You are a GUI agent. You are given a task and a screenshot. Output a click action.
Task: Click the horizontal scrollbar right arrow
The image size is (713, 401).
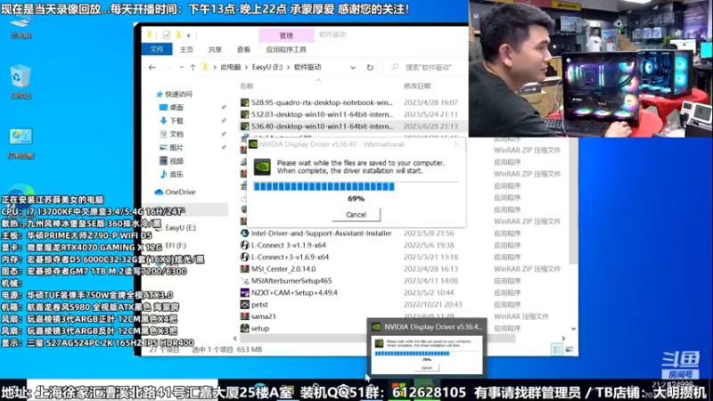(x=564, y=339)
